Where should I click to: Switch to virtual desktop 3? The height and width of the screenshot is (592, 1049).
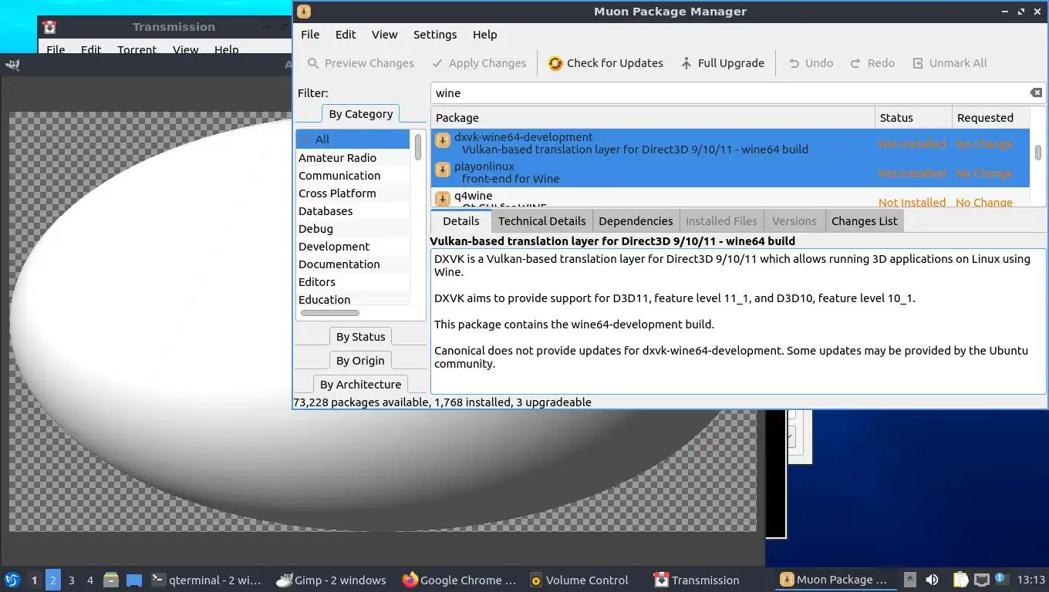(72, 580)
